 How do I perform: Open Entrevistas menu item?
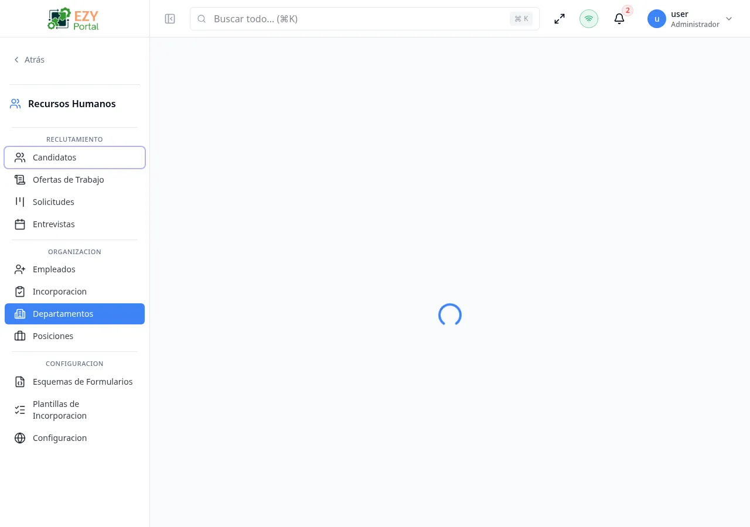tap(74, 224)
